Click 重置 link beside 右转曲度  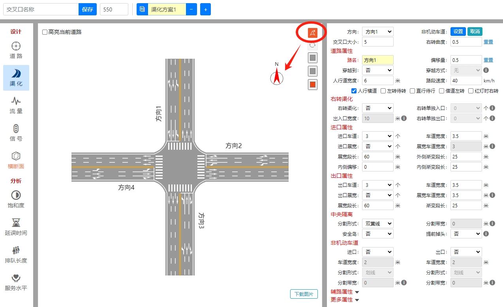click(488, 42)
